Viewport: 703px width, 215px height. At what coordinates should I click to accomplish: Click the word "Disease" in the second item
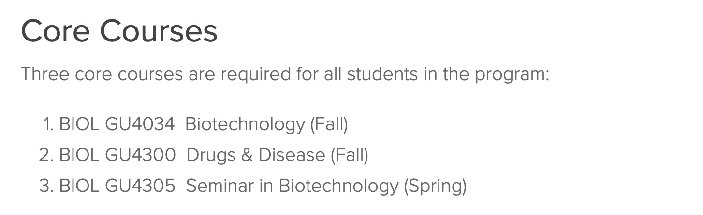[x=292, y=155]
